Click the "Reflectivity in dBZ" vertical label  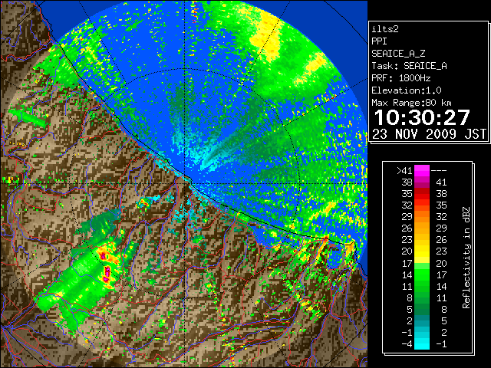(x=466, y=258)
